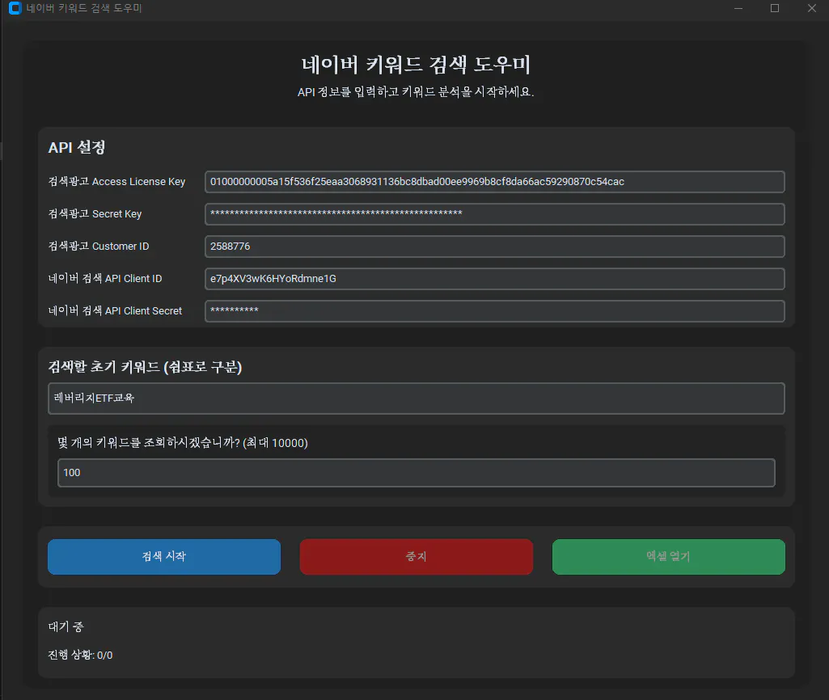
Task: Click the API 설정 section heading
Action: pyautogui.click(x=77, y=147)
